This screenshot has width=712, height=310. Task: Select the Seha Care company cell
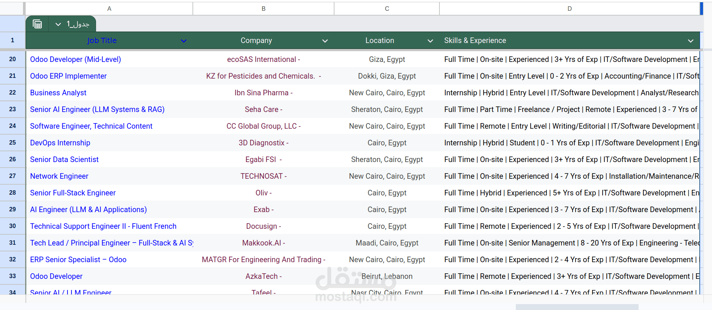[x=264, y=109]
